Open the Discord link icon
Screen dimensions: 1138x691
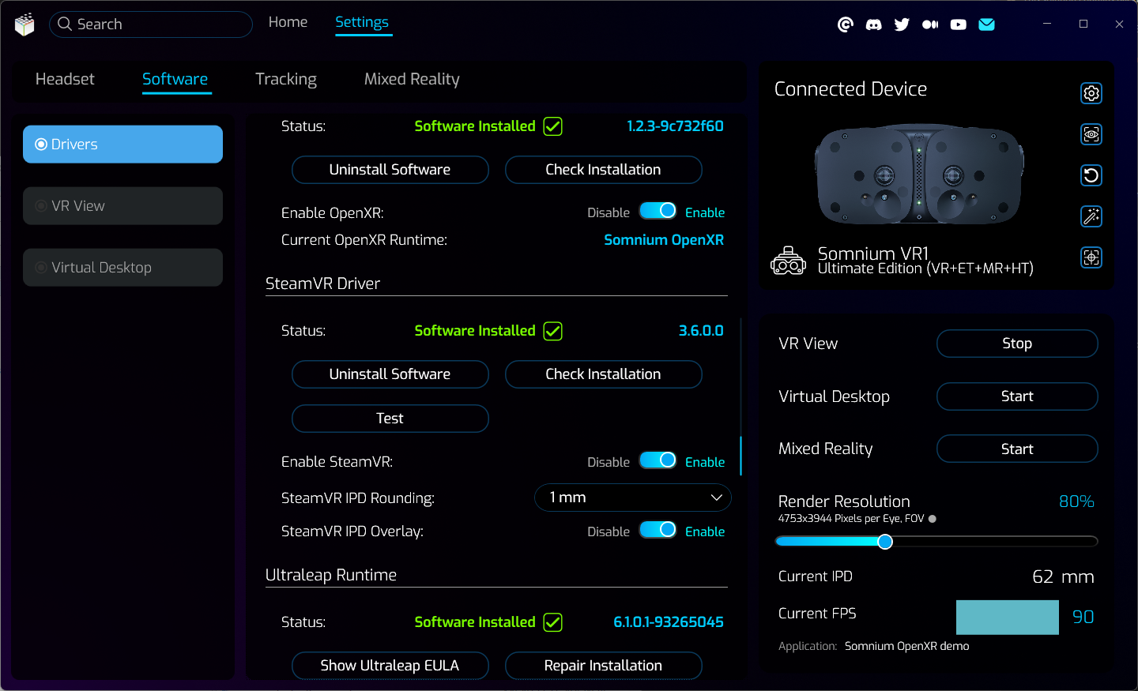click(873, 24)
